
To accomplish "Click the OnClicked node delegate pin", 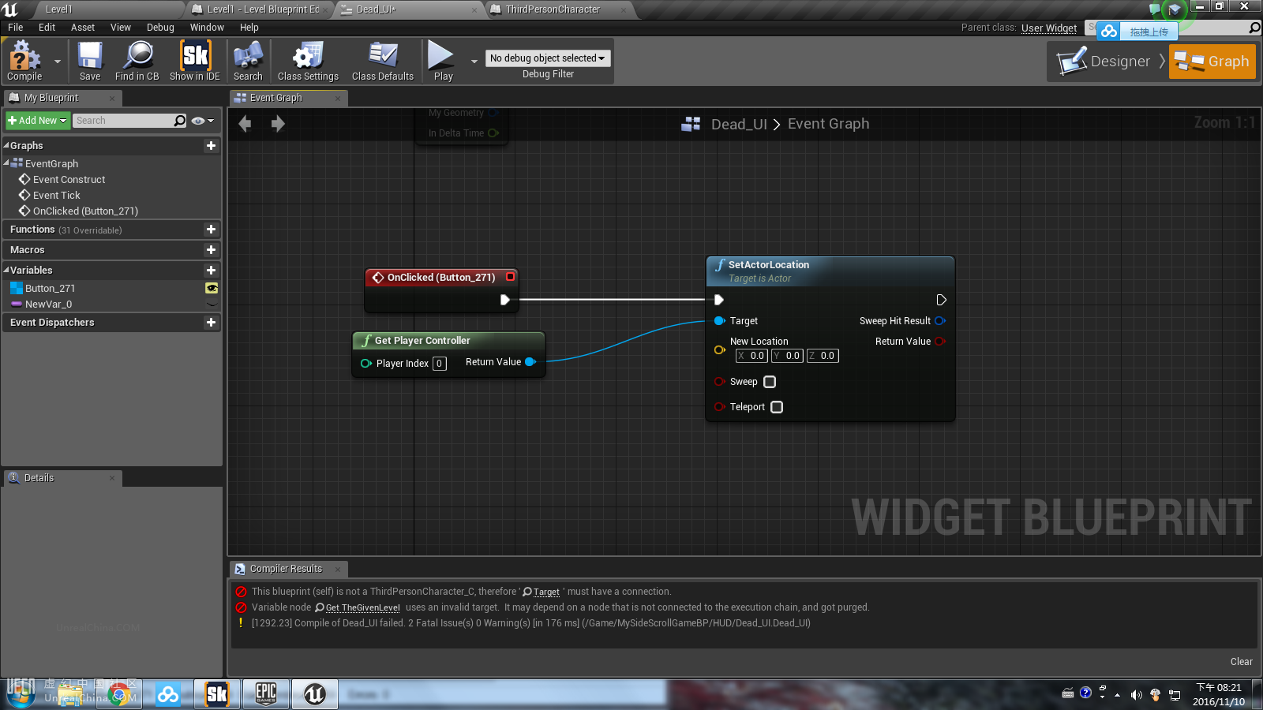I will click(510, 277).
